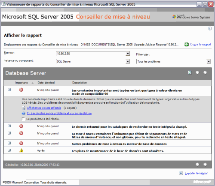Go to previous page arrow in Database Server header

coord(197,72)
